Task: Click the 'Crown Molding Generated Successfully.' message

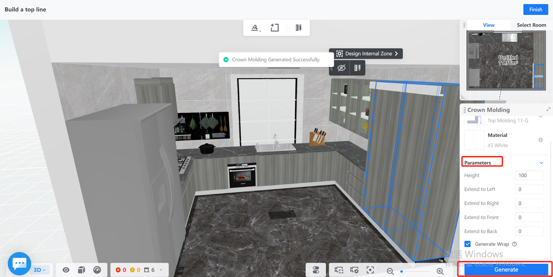Action: point(276,59)
